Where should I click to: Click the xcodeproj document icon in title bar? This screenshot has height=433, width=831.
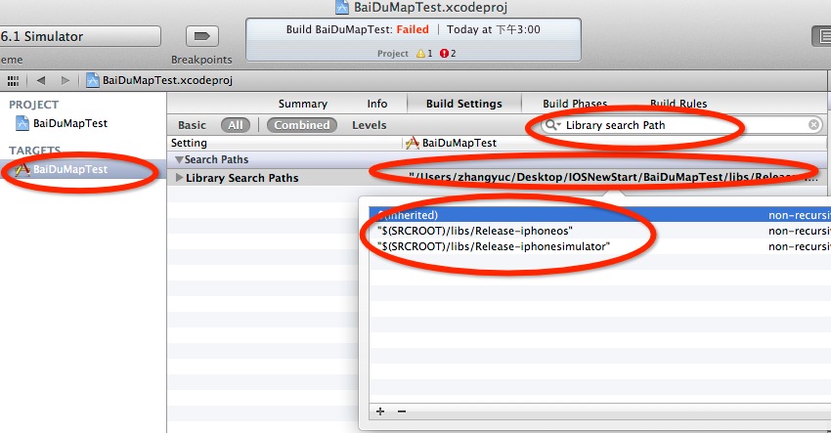[x=342, y=7]
